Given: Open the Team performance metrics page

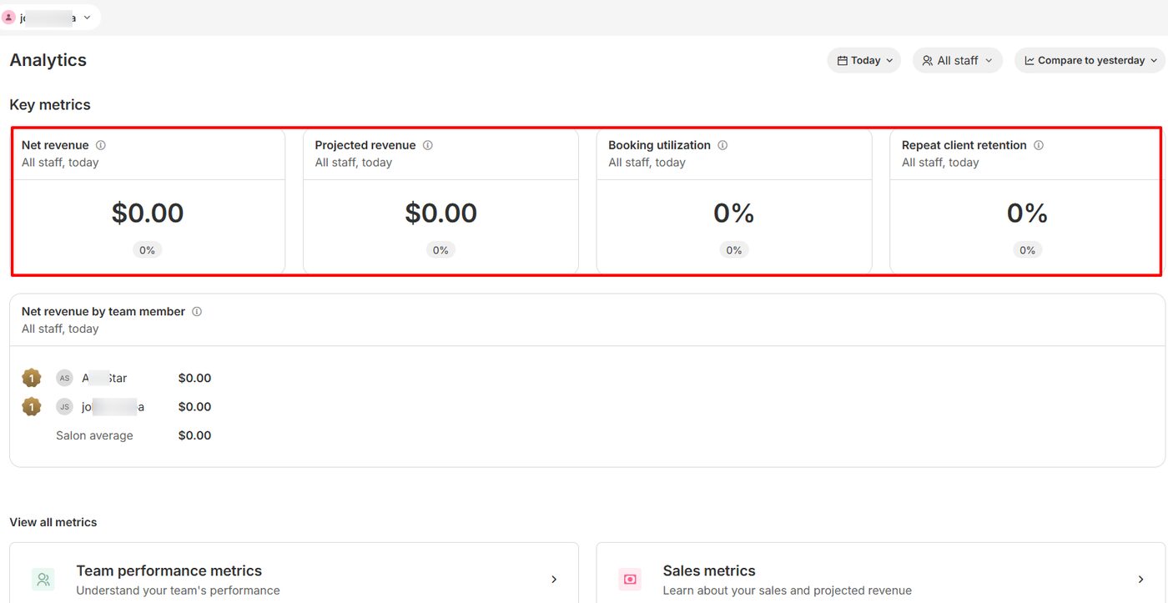Looking at the screenshot, I should point(169,571).
